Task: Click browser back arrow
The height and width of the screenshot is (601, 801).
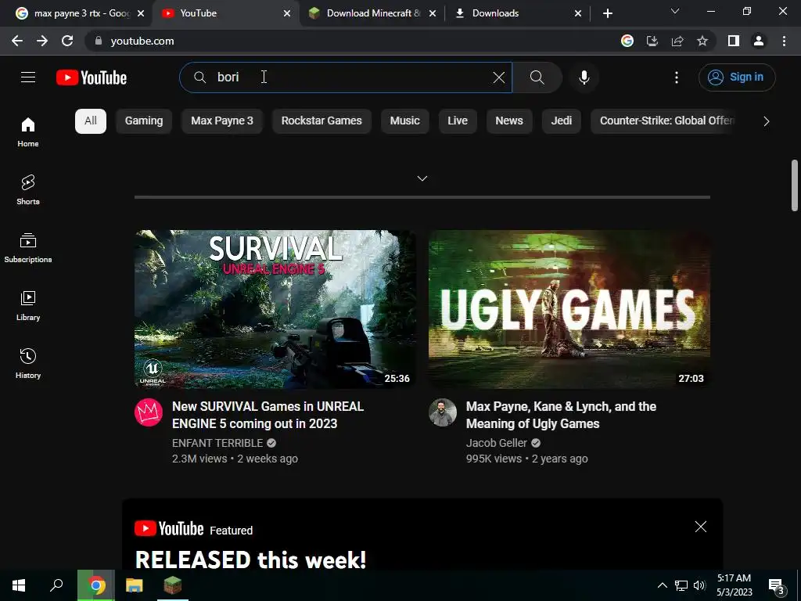Action: click(17, 41)
